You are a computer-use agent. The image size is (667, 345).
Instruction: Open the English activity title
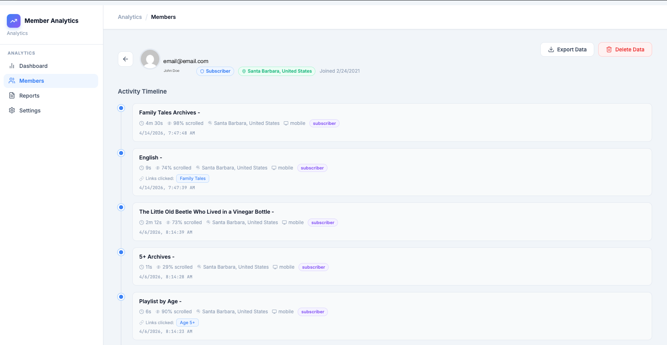[x=150, y=157]
